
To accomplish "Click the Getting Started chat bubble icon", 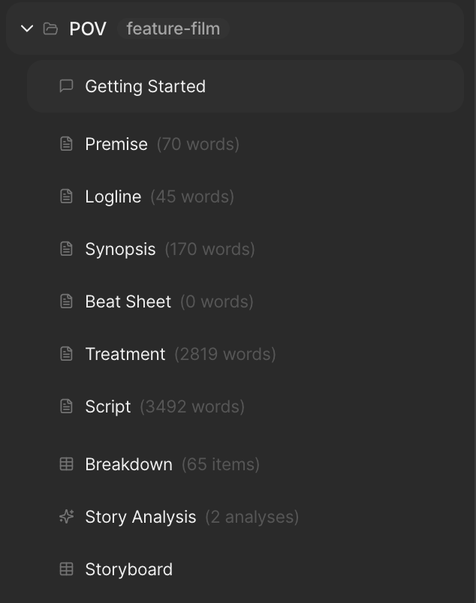I will pyautogui.click(x=66, y=86).
